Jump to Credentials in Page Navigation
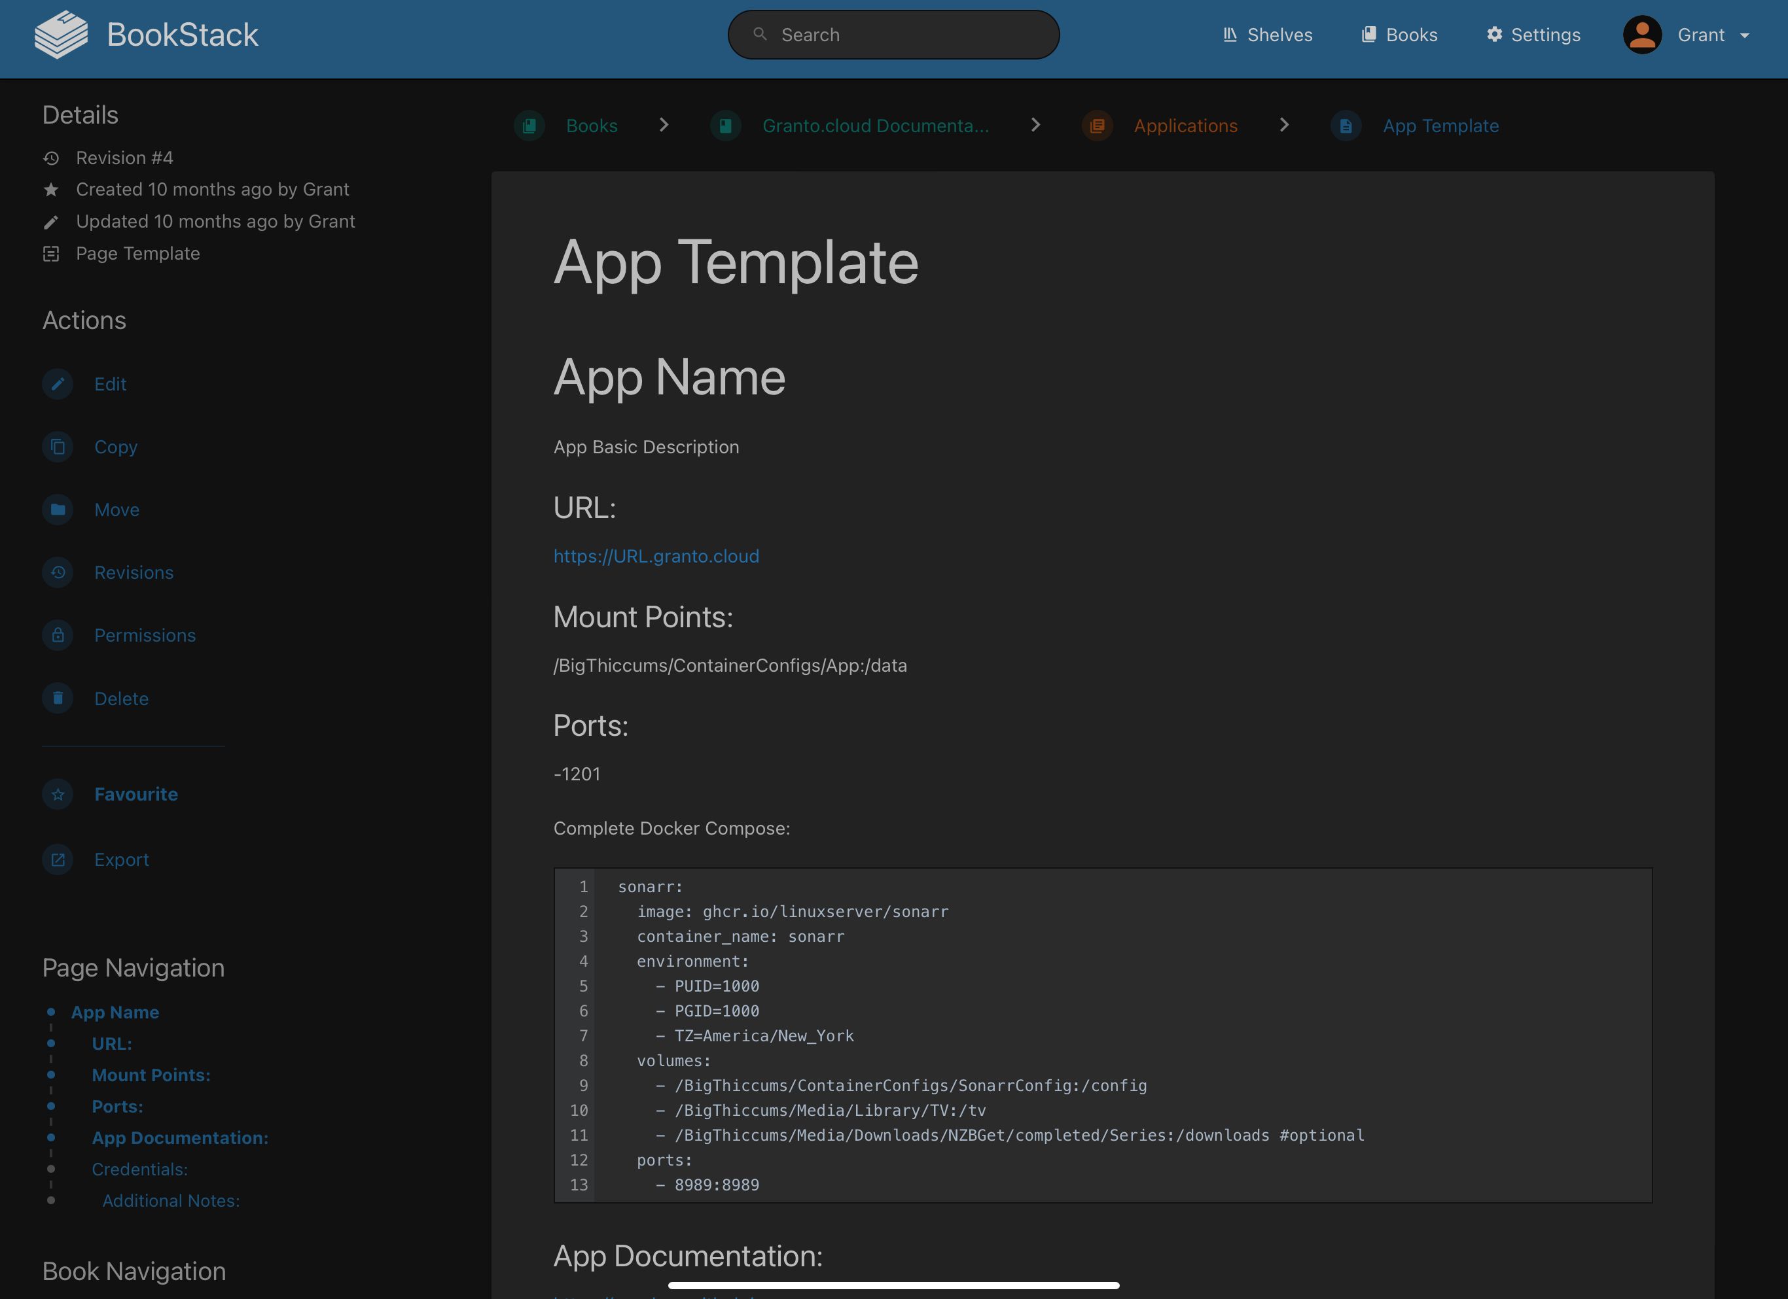Viewport: 1788px width, 1299px height. (139, 1169)
